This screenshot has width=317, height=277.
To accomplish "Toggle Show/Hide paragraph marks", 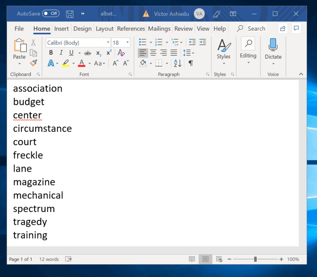I will tap(191, 63).
